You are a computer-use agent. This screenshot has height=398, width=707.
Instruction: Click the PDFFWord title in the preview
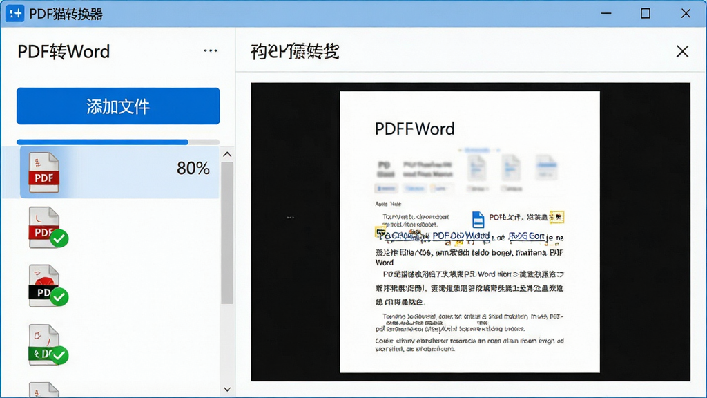pos(414,129)
